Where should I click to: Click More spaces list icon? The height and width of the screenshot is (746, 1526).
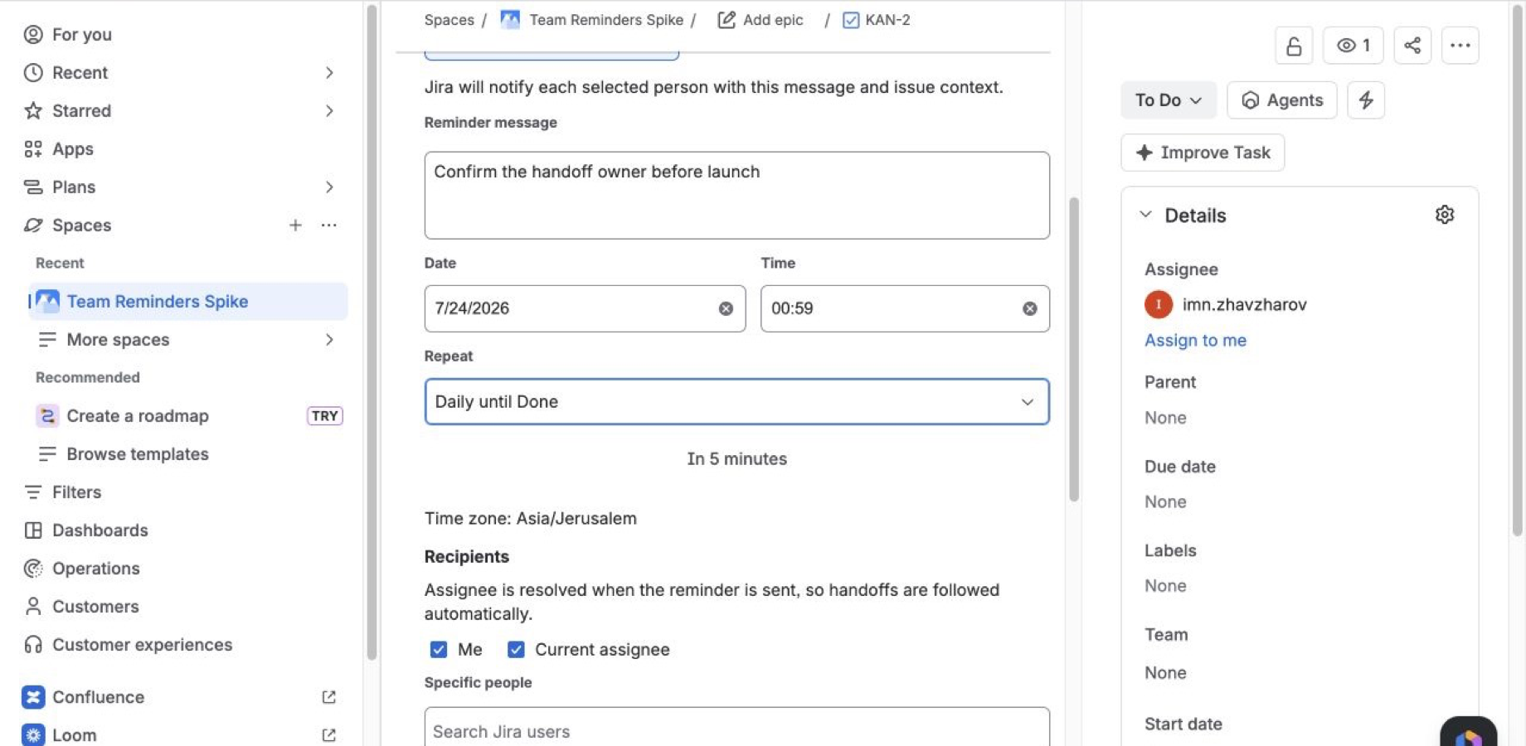click(47, 339)
